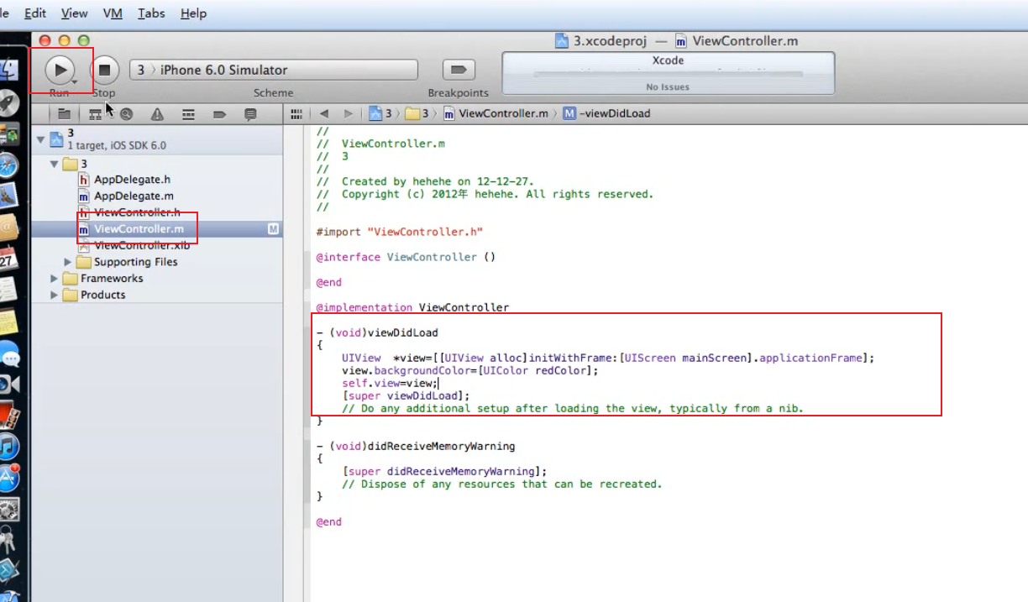Select the Supporting Files folder
Viewport: 1028px width, 602px height.
pyautogui.click(x=127, y=262)
